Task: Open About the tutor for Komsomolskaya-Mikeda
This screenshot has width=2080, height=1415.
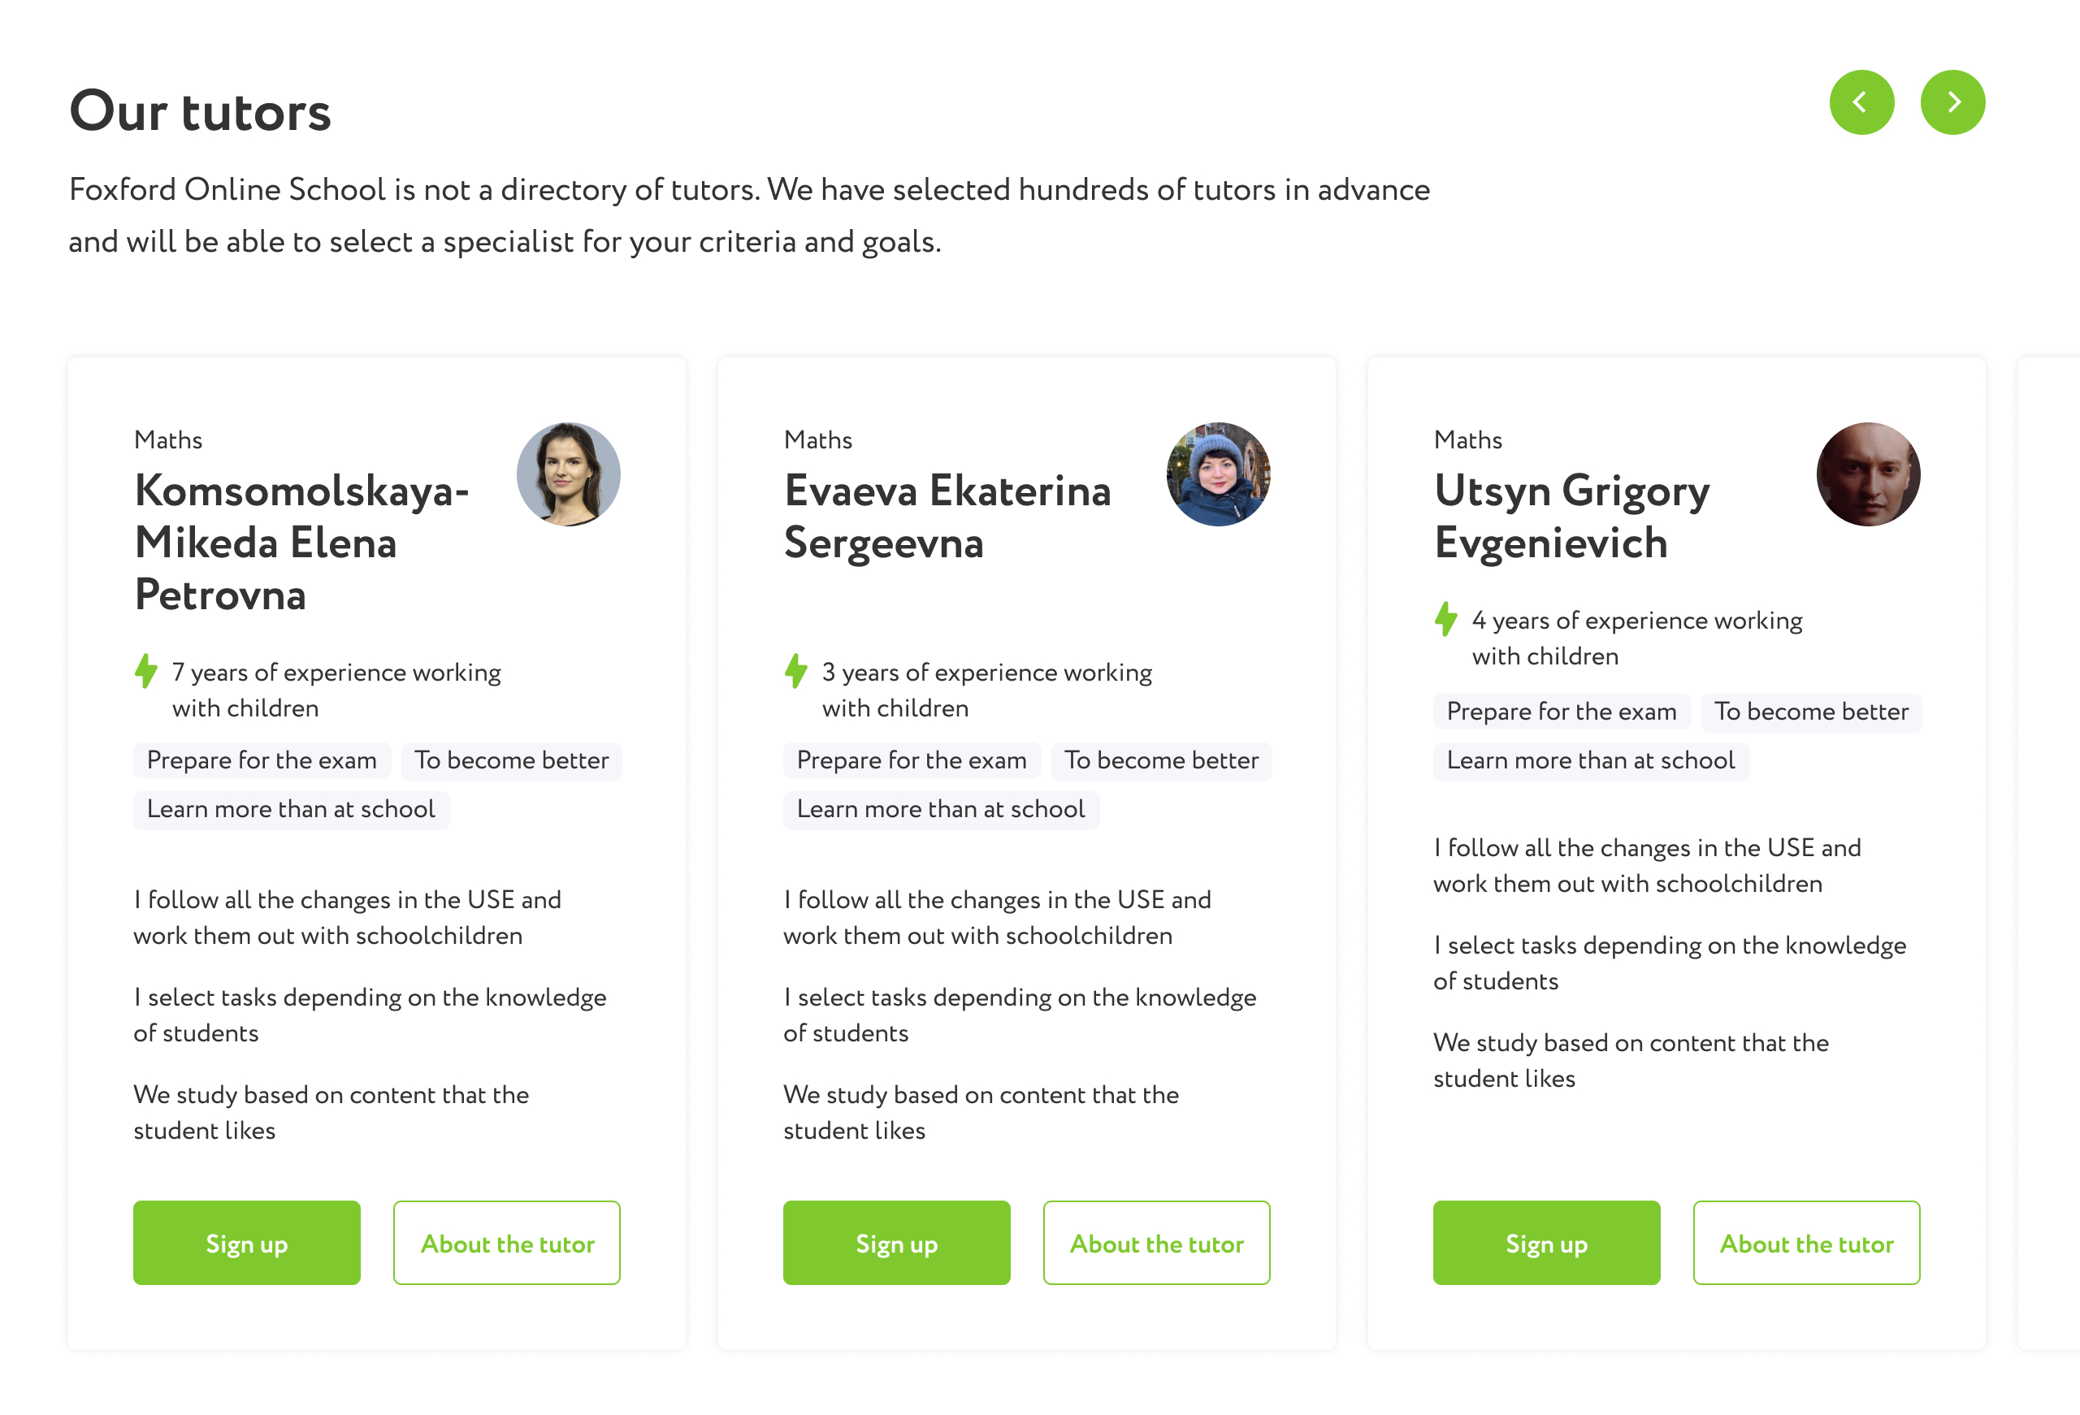Action: (506, 1242)
